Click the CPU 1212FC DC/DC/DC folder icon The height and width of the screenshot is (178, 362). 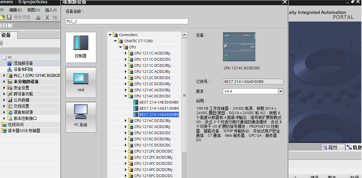click(x=131, y=151)
